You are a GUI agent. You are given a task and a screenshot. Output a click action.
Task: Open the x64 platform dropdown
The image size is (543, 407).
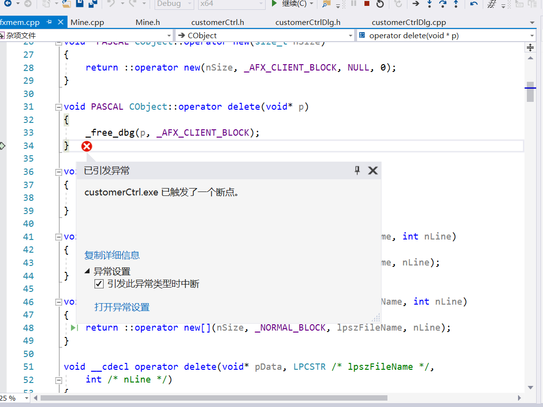pyautogui.click(x=232, y=4)
